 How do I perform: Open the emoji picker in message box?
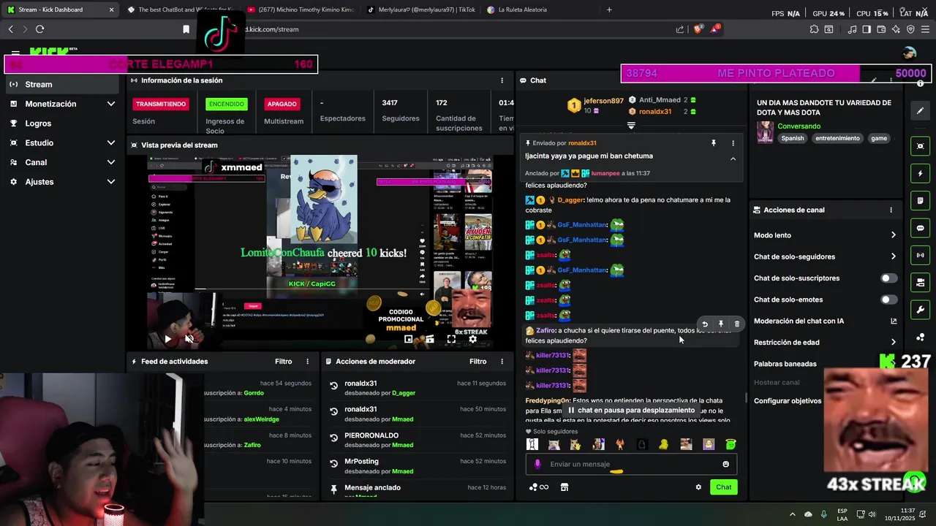725,464
